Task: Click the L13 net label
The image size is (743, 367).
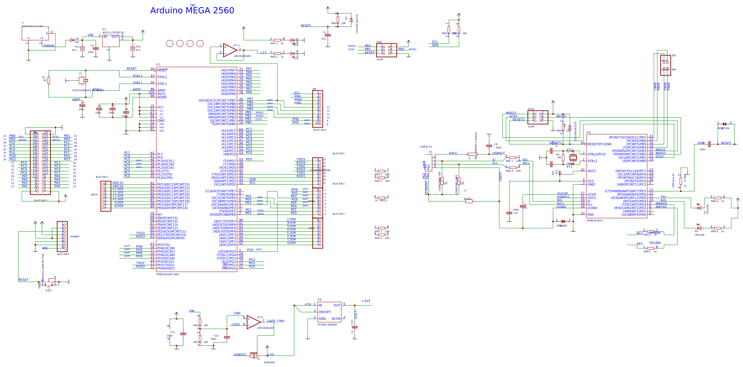Action: [x=264, y=52]
